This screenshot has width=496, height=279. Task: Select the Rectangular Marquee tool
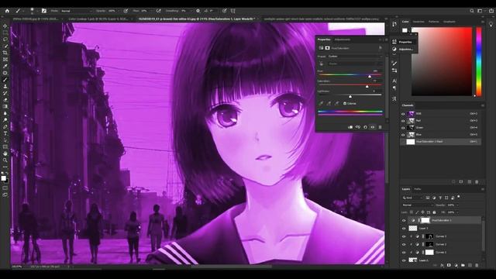tap(5, 33)
